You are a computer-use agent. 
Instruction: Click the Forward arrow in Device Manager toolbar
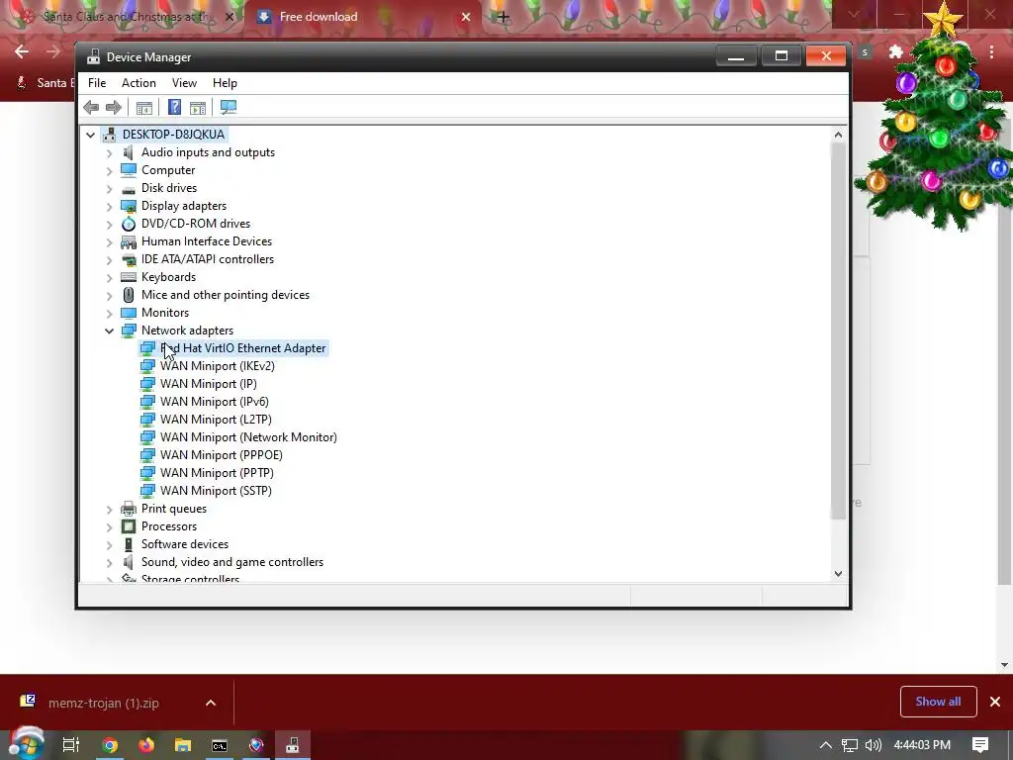point(113,107)
